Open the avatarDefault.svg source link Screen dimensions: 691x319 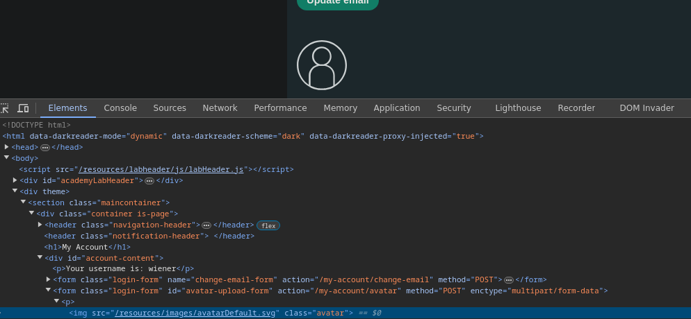pyautogui.click(x=195, y=313)
